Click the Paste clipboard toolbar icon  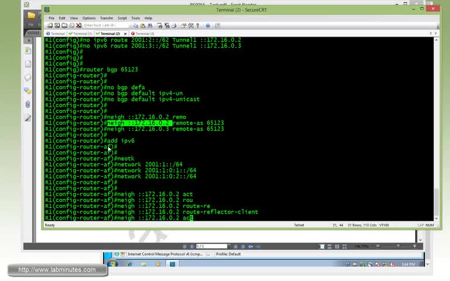142,26
